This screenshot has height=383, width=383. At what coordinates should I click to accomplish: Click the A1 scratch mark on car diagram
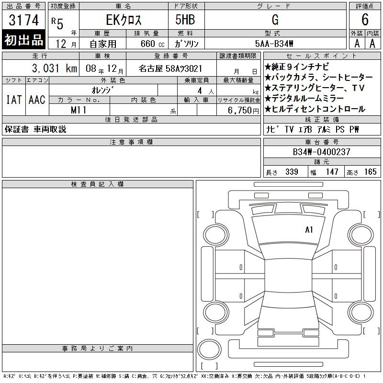309,230
